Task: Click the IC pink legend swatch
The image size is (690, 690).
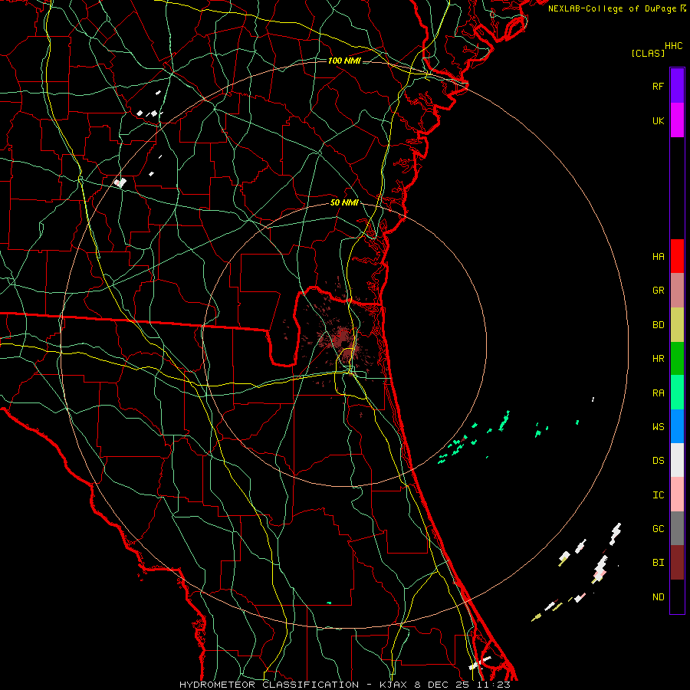Action: pyautogui.click(x=677, y=495)
